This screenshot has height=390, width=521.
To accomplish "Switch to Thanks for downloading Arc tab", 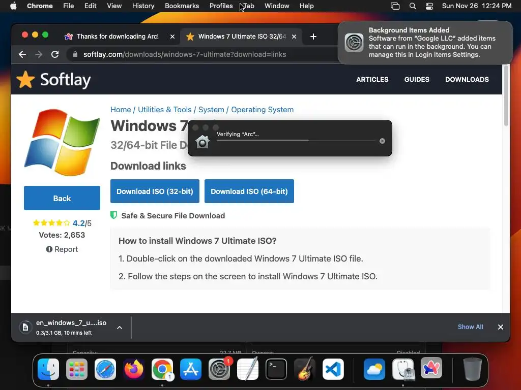I will [x=118, y=37].
